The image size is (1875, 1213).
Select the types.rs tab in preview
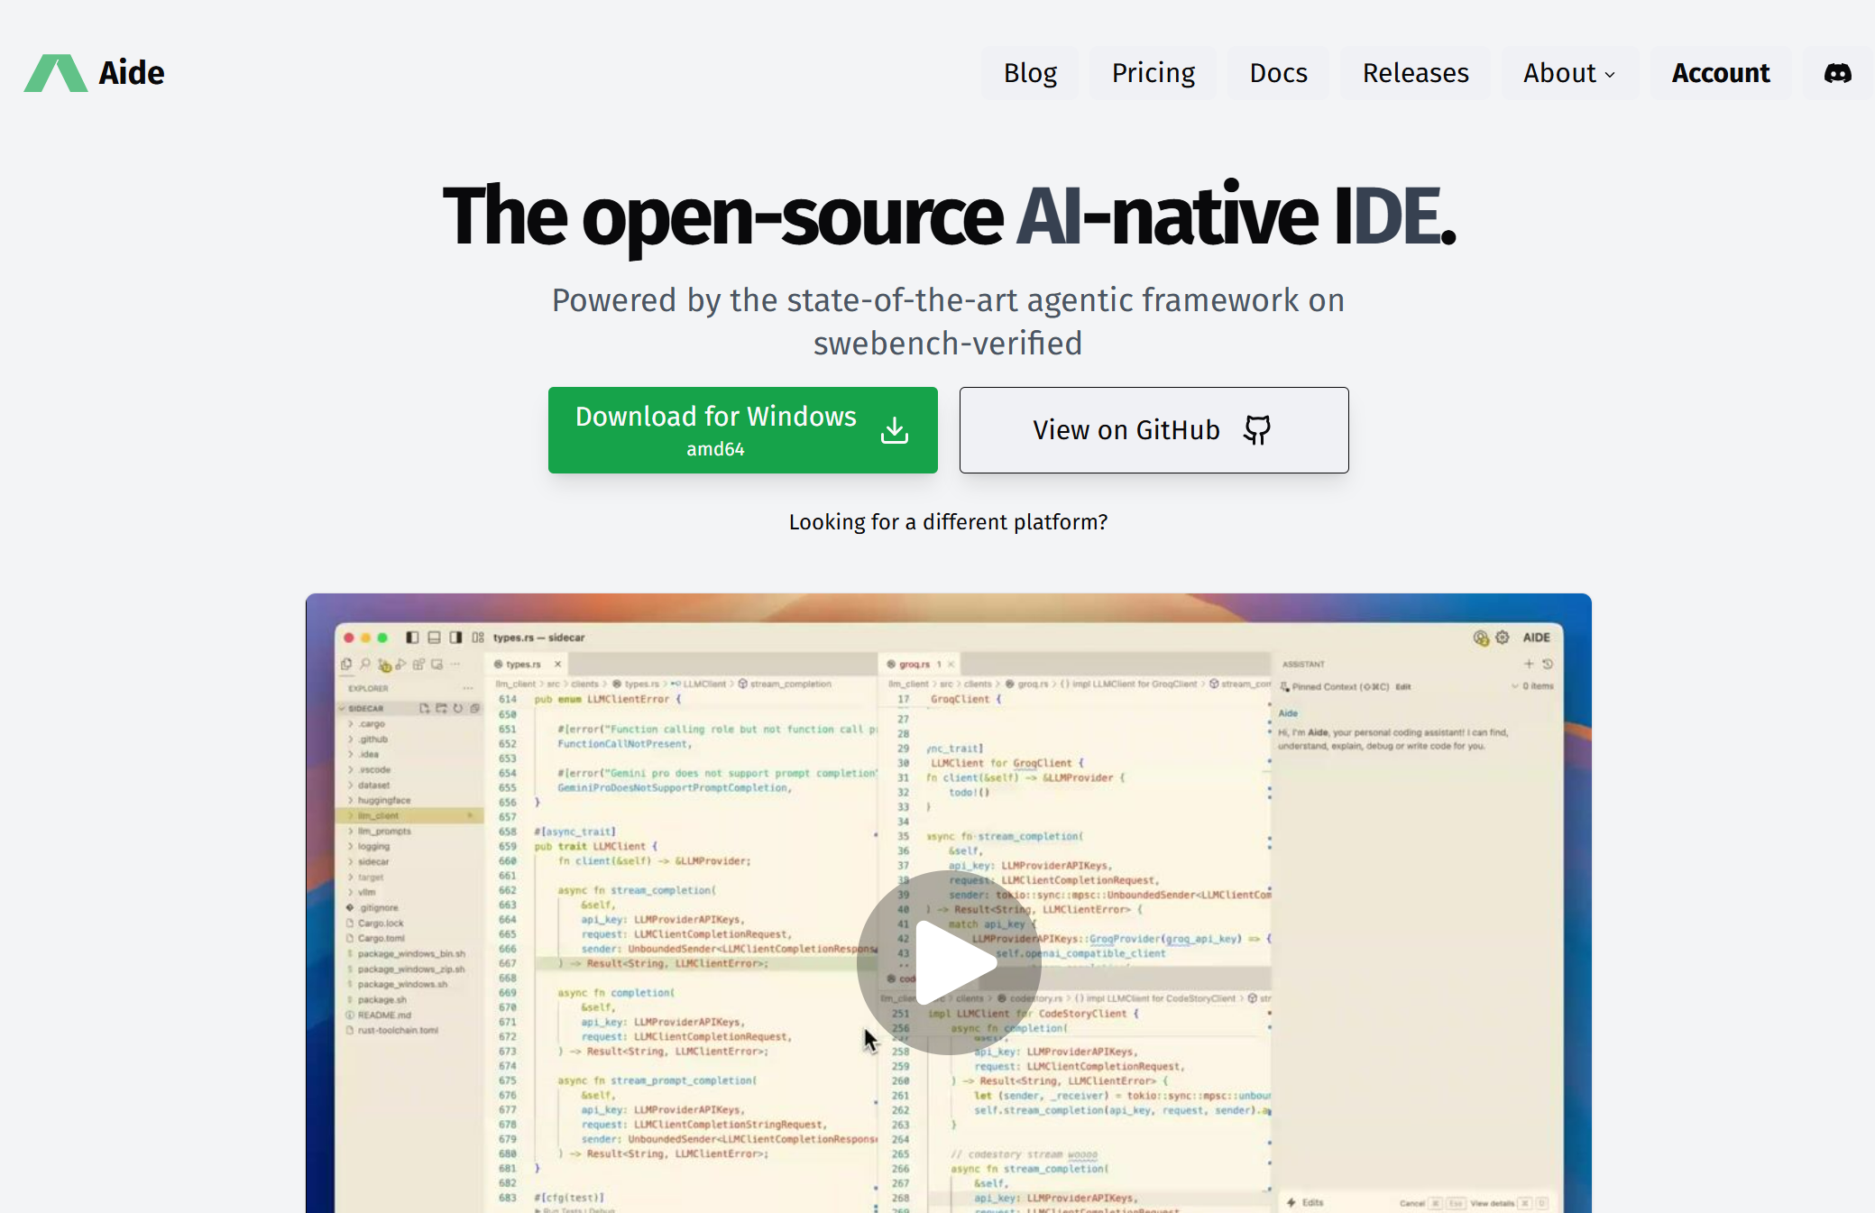523,665
